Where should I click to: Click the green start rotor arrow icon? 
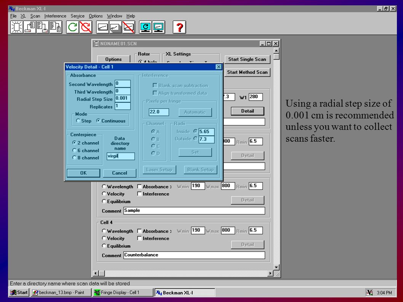[72, 27]
